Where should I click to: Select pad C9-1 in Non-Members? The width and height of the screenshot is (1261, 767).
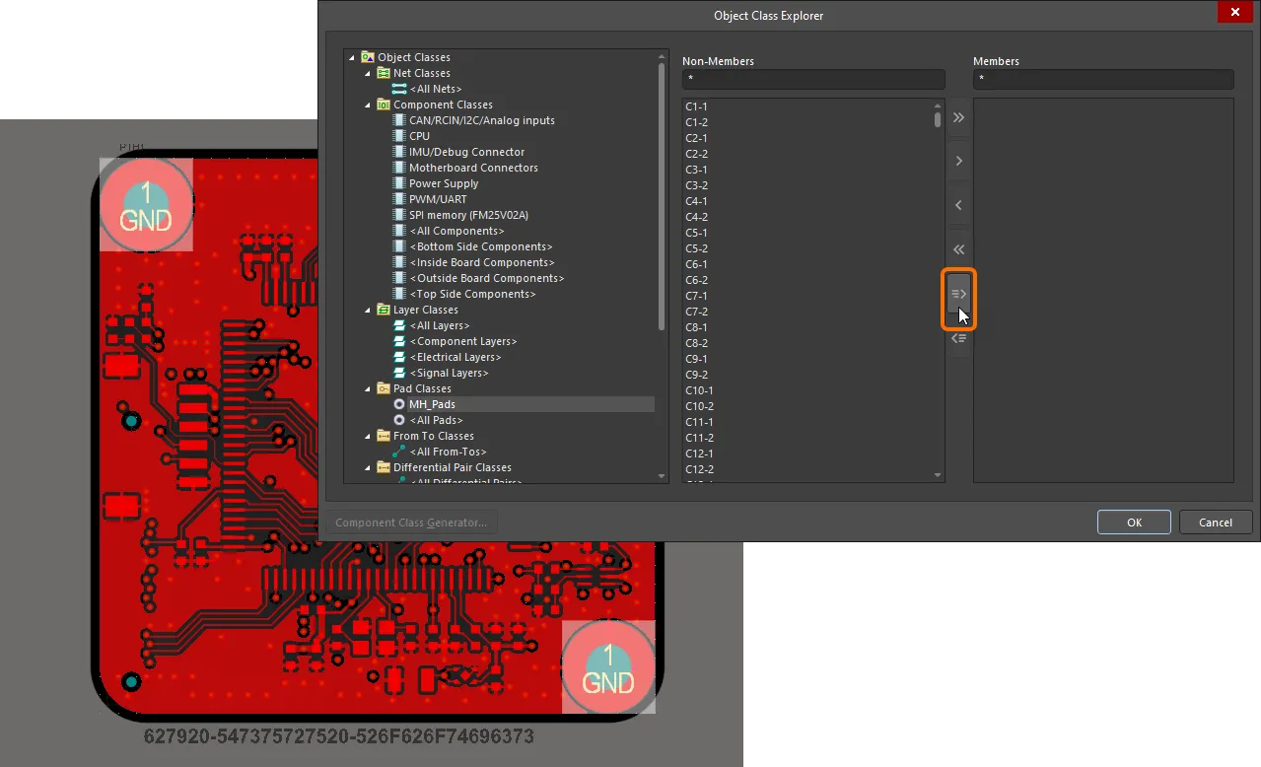pyautogui.click(x=696, y=359)
